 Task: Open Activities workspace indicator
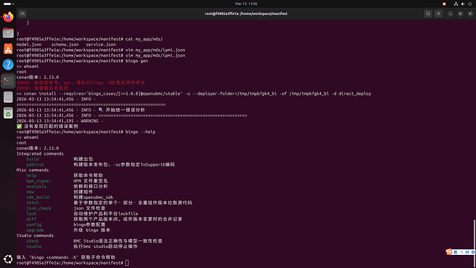(x=8, y=3)
